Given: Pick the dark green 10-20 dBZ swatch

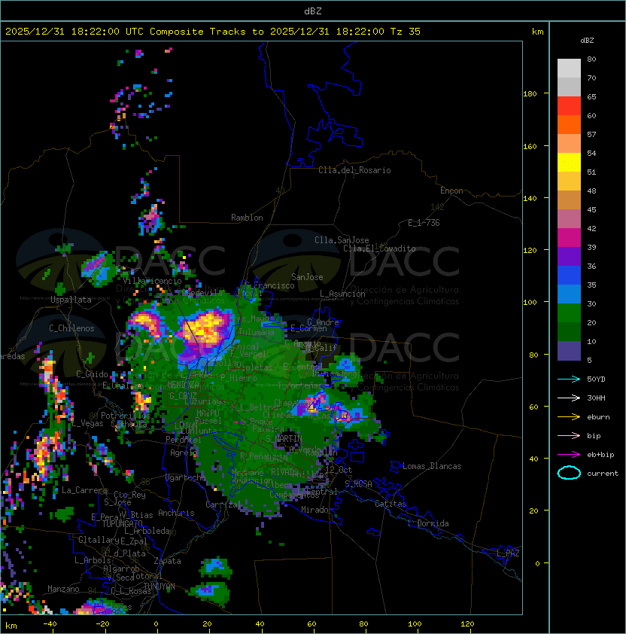Looking at the screenshot, I should pos(569,331).
